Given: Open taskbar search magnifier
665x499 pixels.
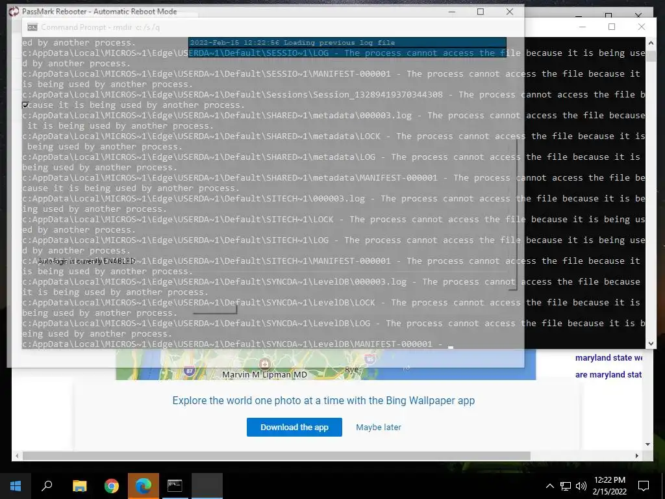Looking at the screenshot, I should click(47, 486).
